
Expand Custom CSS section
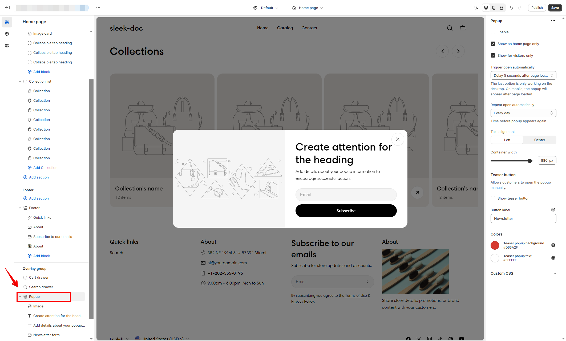pos(523,273)
